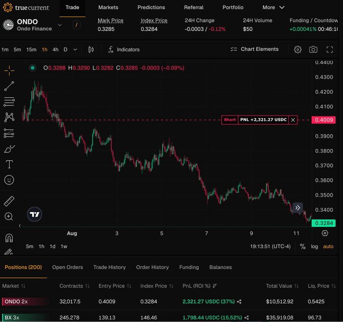Open the Referral page
This screenshot has height=322, width=343.
click(x=194, y=8)
